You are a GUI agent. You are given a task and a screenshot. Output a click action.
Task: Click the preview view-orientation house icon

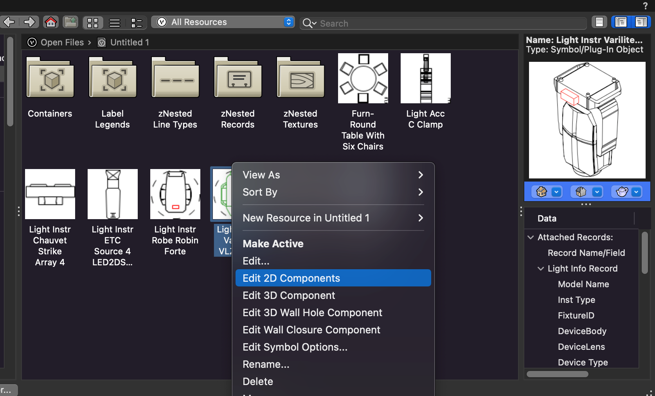[x=542, y=192]
